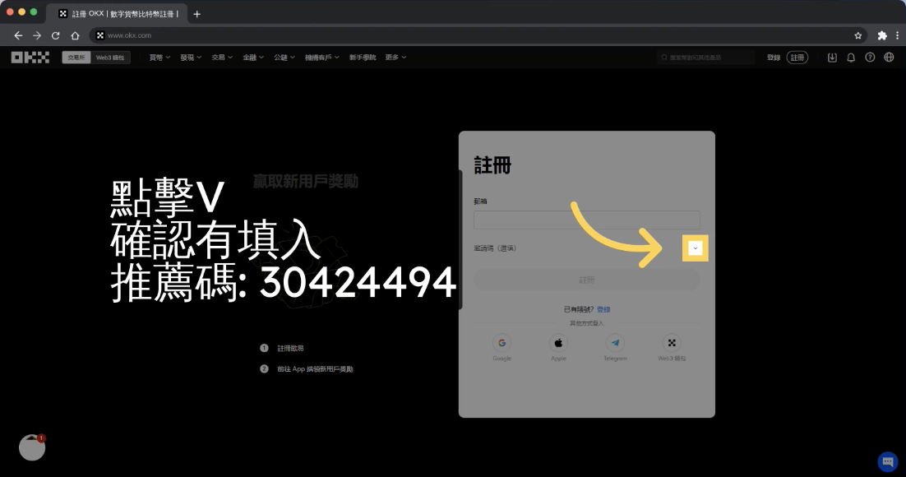
Task: Click the 登錄 link in the header
Action: (x=774, y=58)
